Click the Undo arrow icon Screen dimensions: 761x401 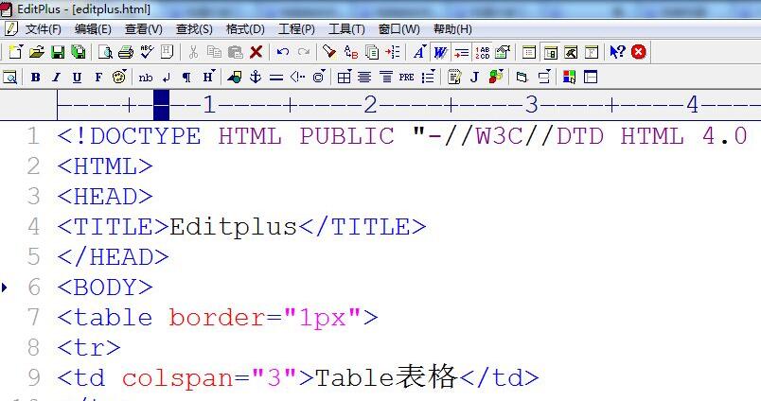pos(282,52)
